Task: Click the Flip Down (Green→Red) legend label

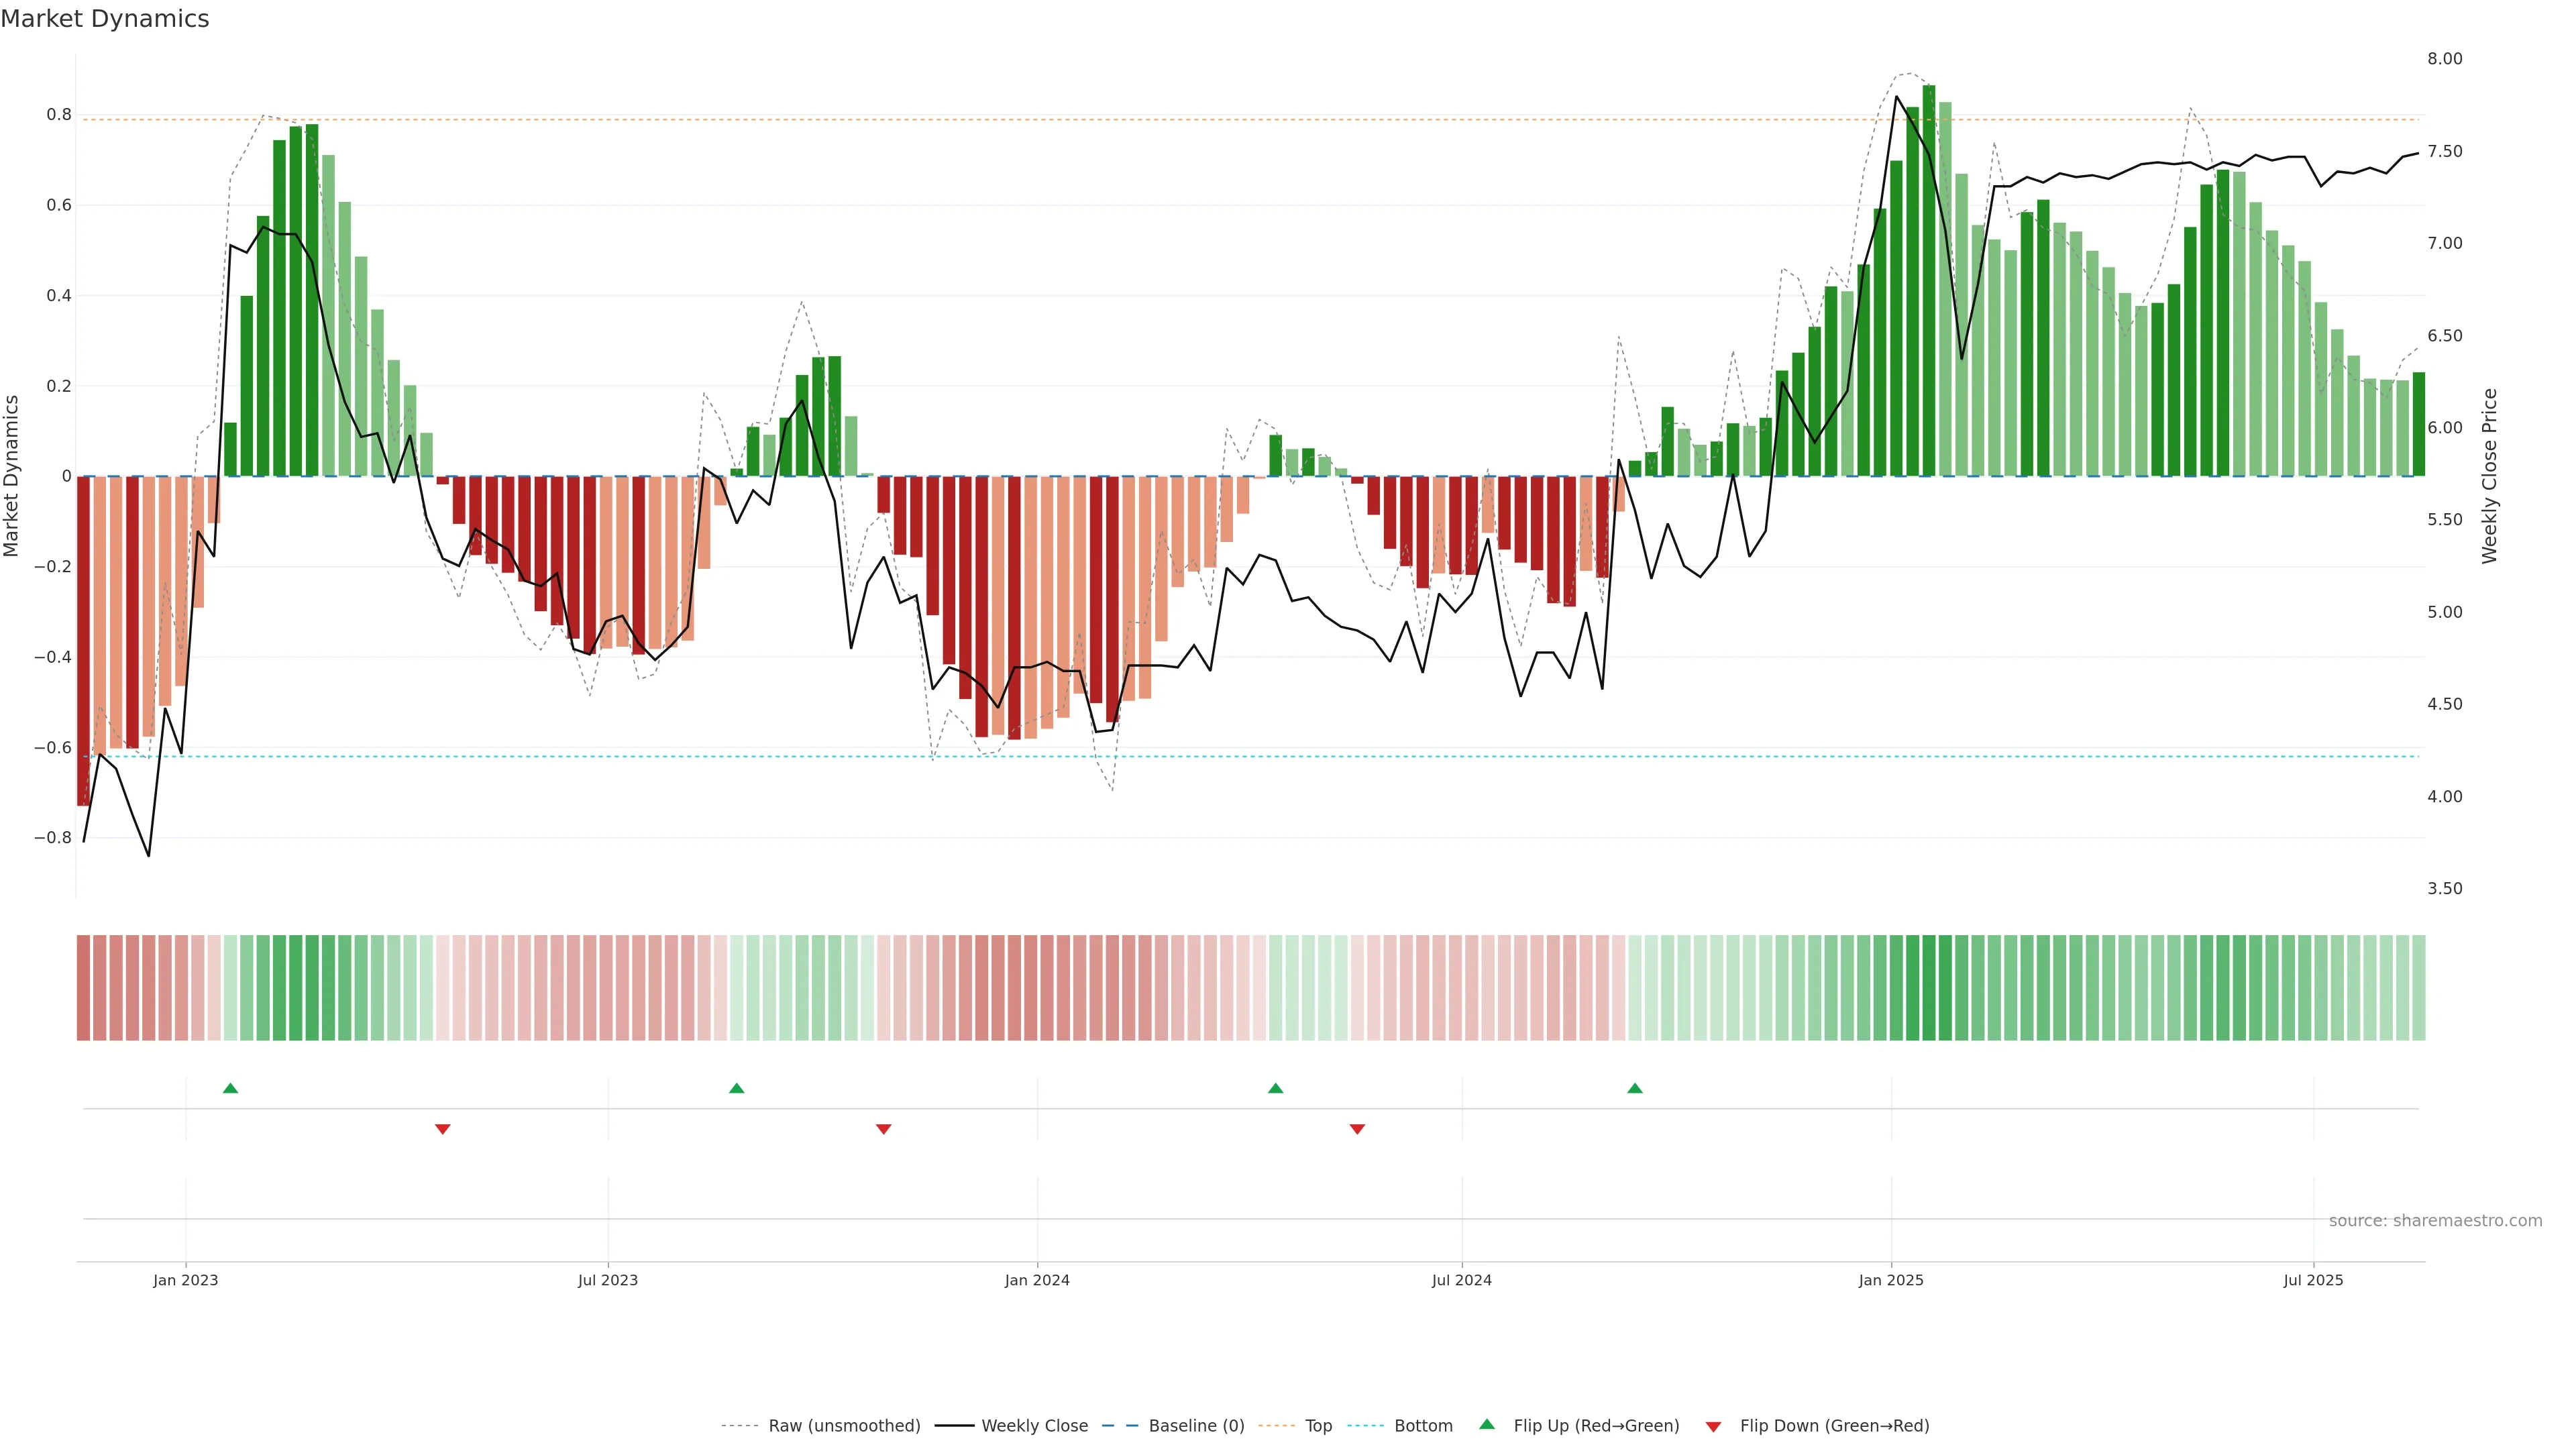Action: click(1834, 1426)
